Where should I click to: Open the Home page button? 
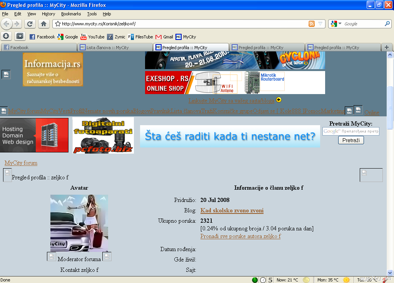(x=44, y=24)
